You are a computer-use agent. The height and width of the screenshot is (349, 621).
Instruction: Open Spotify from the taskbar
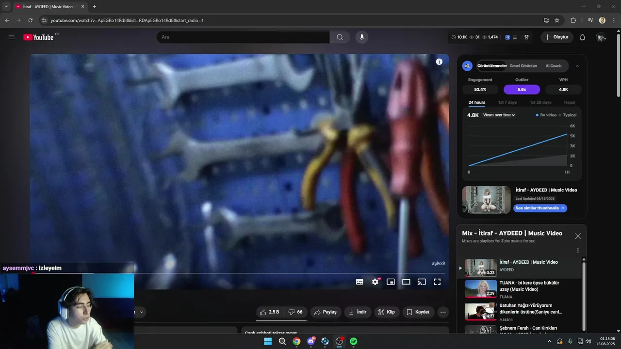pos(354,341)
